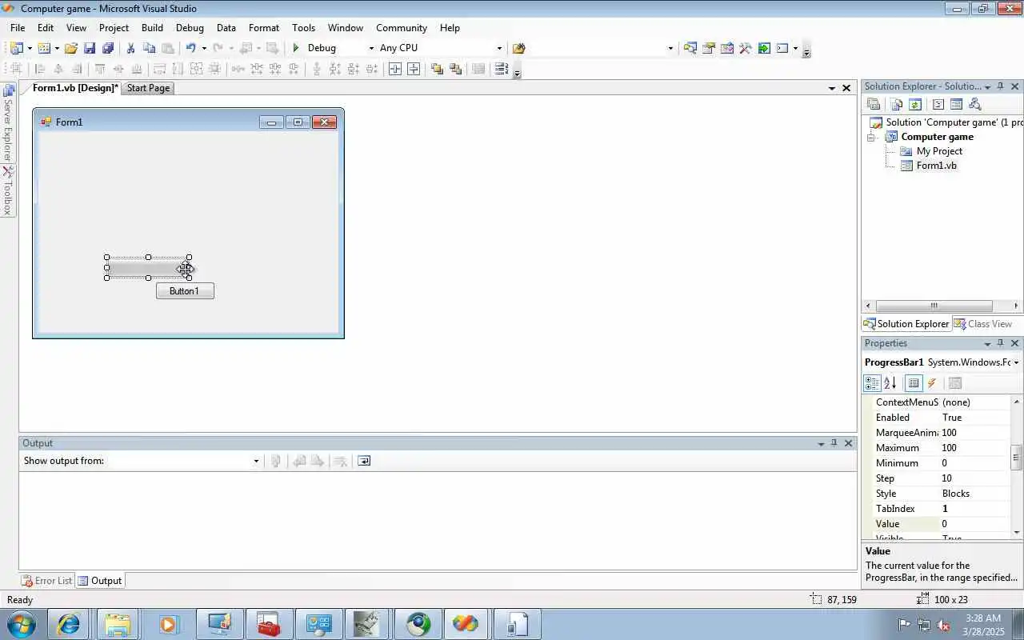Open Debug configuration dropdown
The image size is (1024, 640).
pyautogui.click(x=370, y=48)
